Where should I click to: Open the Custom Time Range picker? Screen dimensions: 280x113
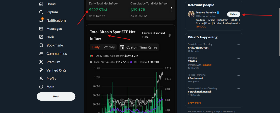click(139, 47)
